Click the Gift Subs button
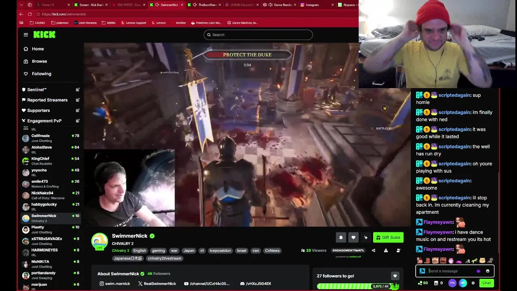The height and width of the screenshot is (291, 517). pyautogui.click(x=388, y=238)
